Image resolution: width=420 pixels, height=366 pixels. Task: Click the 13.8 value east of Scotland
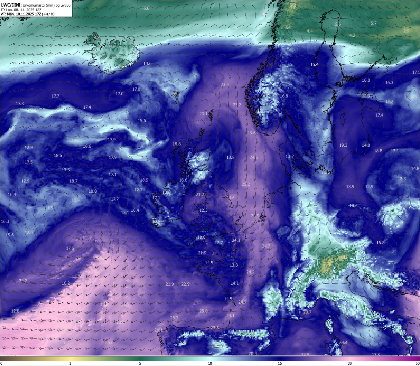pos(230,157)
